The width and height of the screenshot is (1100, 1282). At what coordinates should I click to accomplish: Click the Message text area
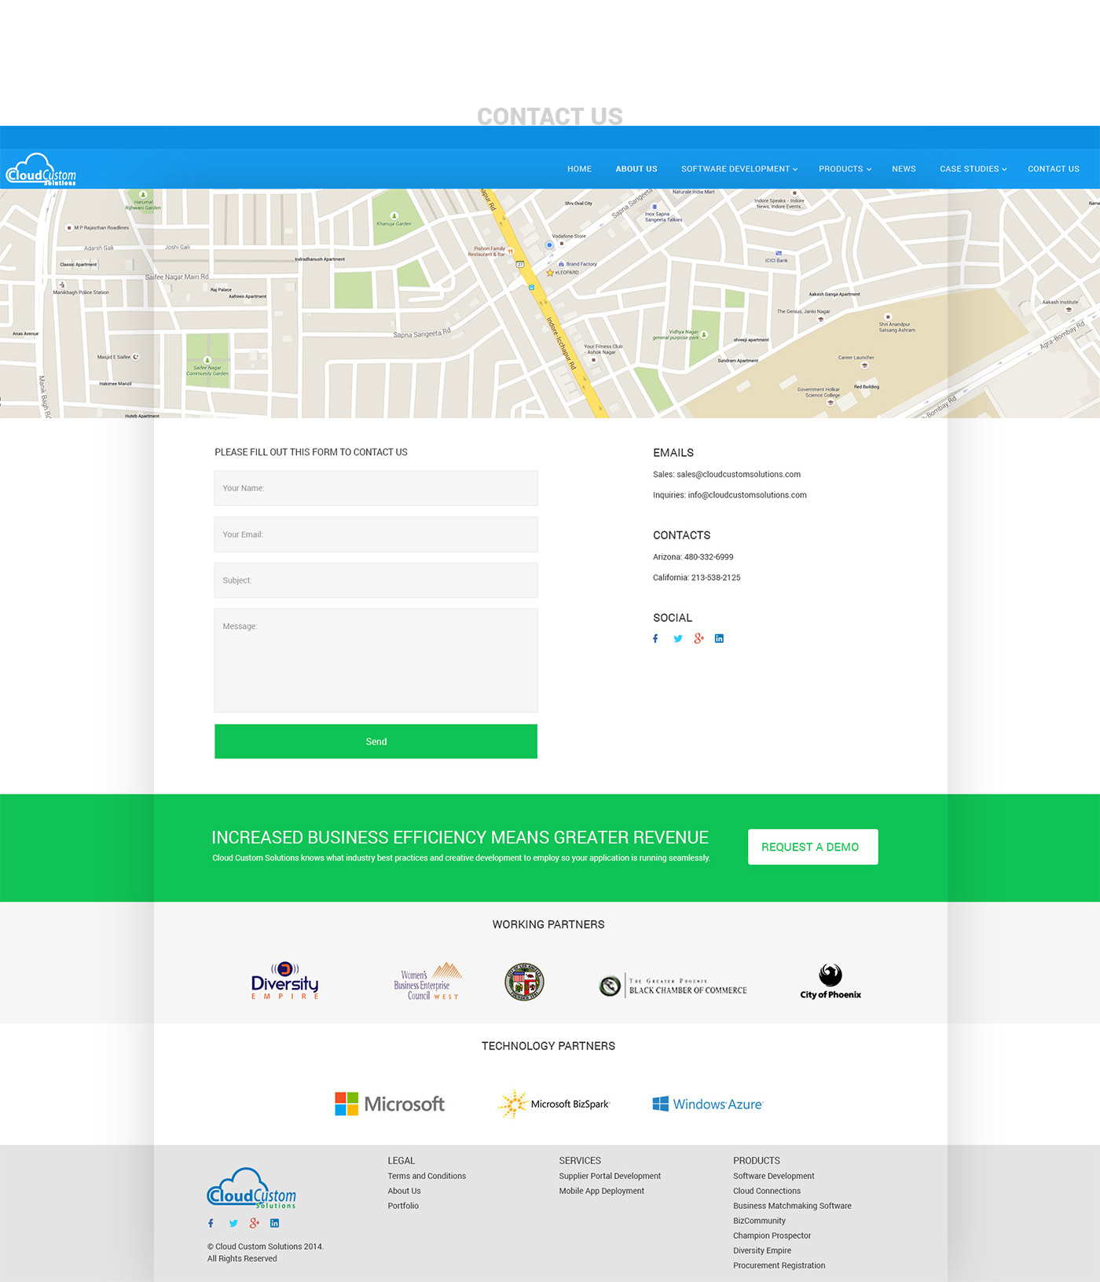tap(376, 660)
